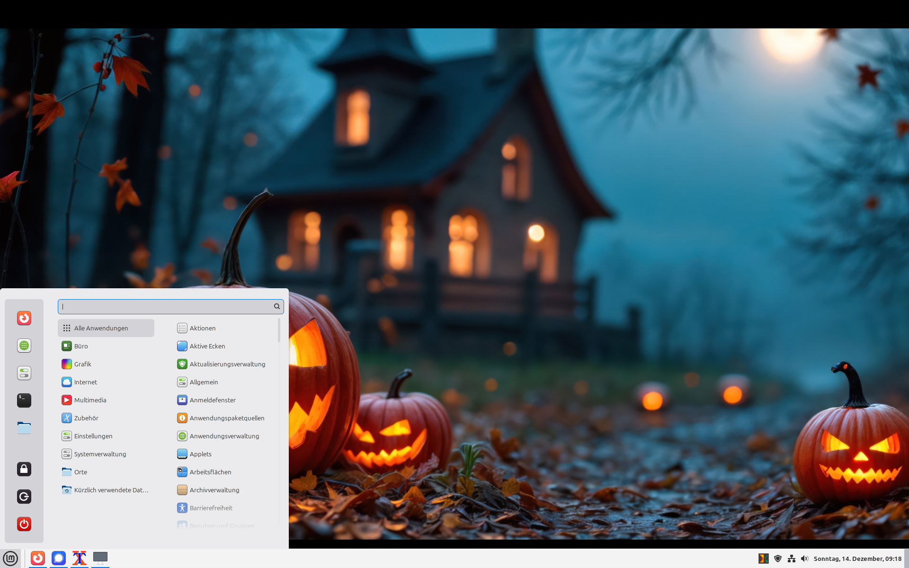Launch Aktualisierungsverwaltung from application list

coord(227,364)
